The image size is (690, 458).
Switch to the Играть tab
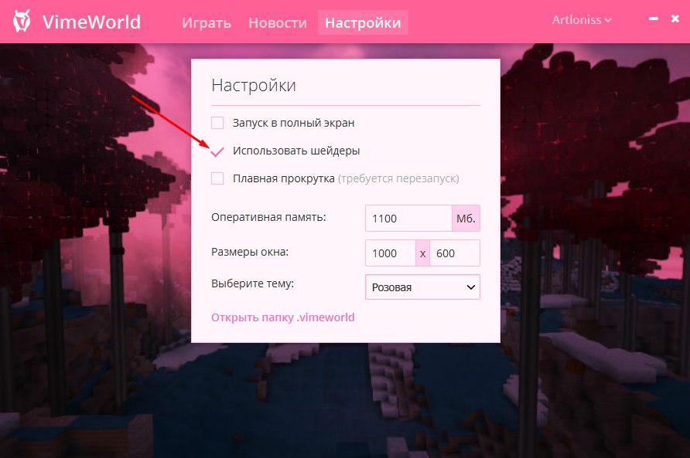point(207,22)
